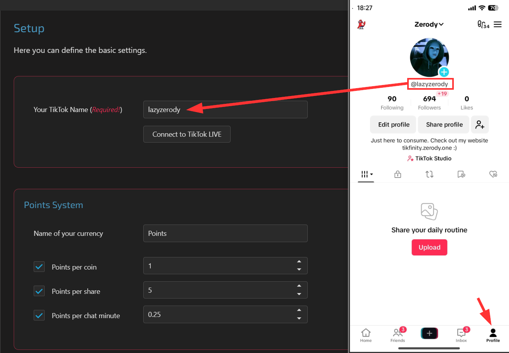
Task: Click the @lazyzerody username text
Action: [x=430, y=84]
